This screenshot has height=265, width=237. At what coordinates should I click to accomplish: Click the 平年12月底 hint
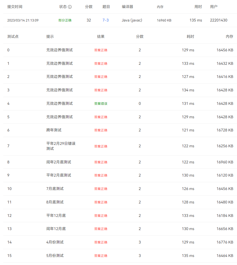[x=56, y=216]
